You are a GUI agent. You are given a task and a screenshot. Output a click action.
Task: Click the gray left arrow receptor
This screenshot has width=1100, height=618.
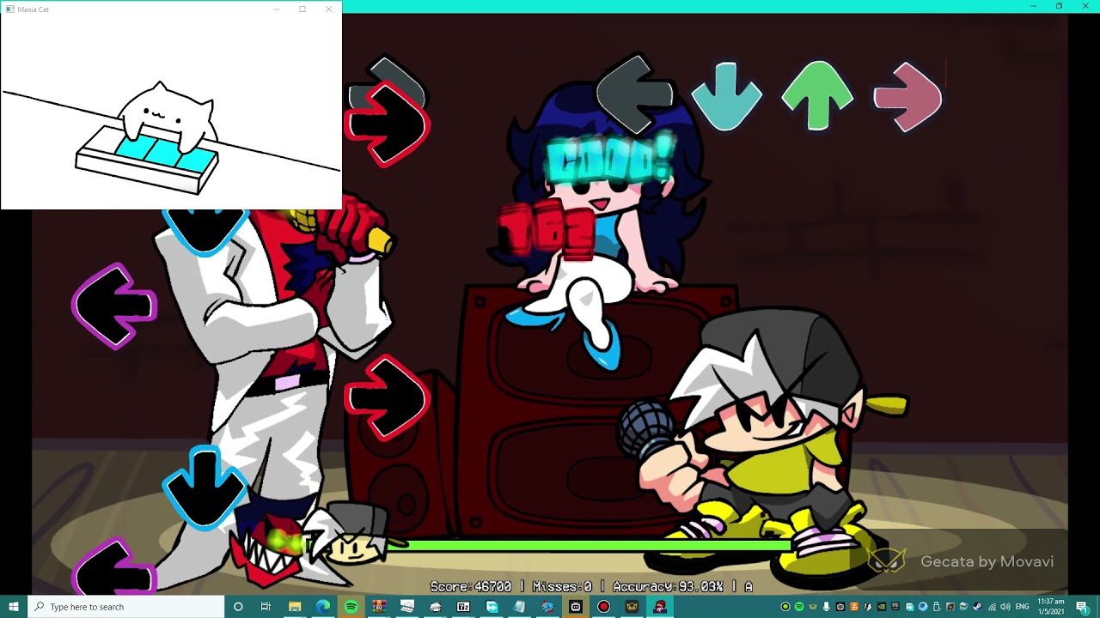coord(635,94)
